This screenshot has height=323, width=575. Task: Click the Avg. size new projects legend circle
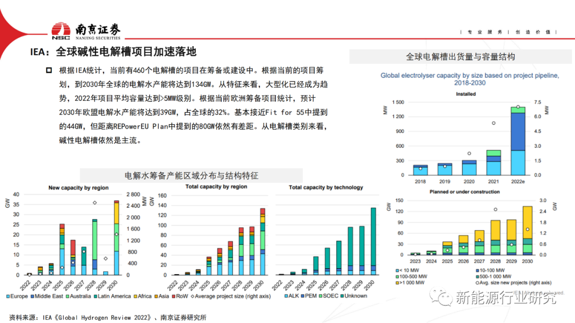477,283
